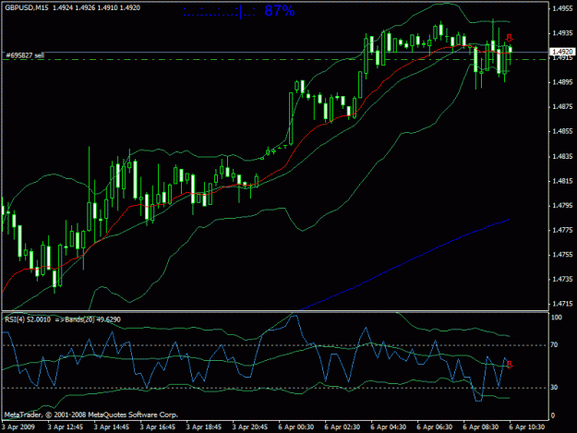Screen dimensions: 577x433
Task: Click the 1.4735 price scale label
Action: [562, 279]
